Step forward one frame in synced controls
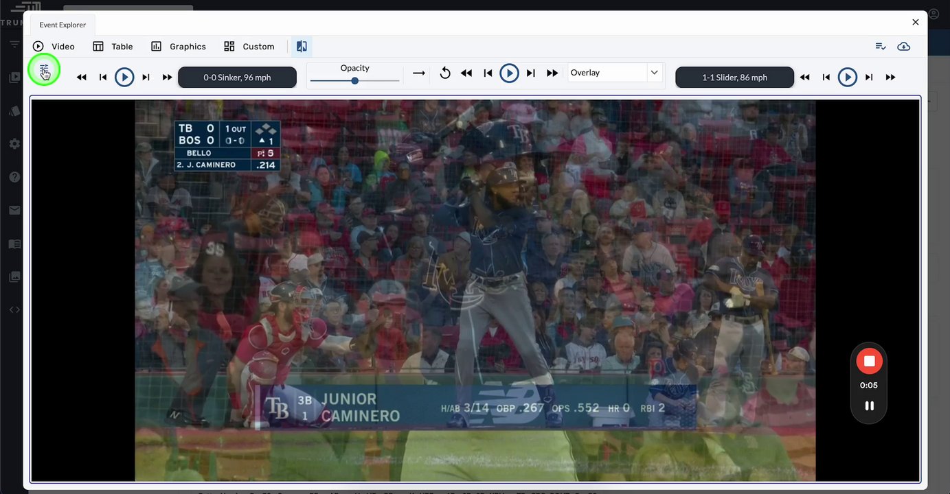 coord(530,73)
